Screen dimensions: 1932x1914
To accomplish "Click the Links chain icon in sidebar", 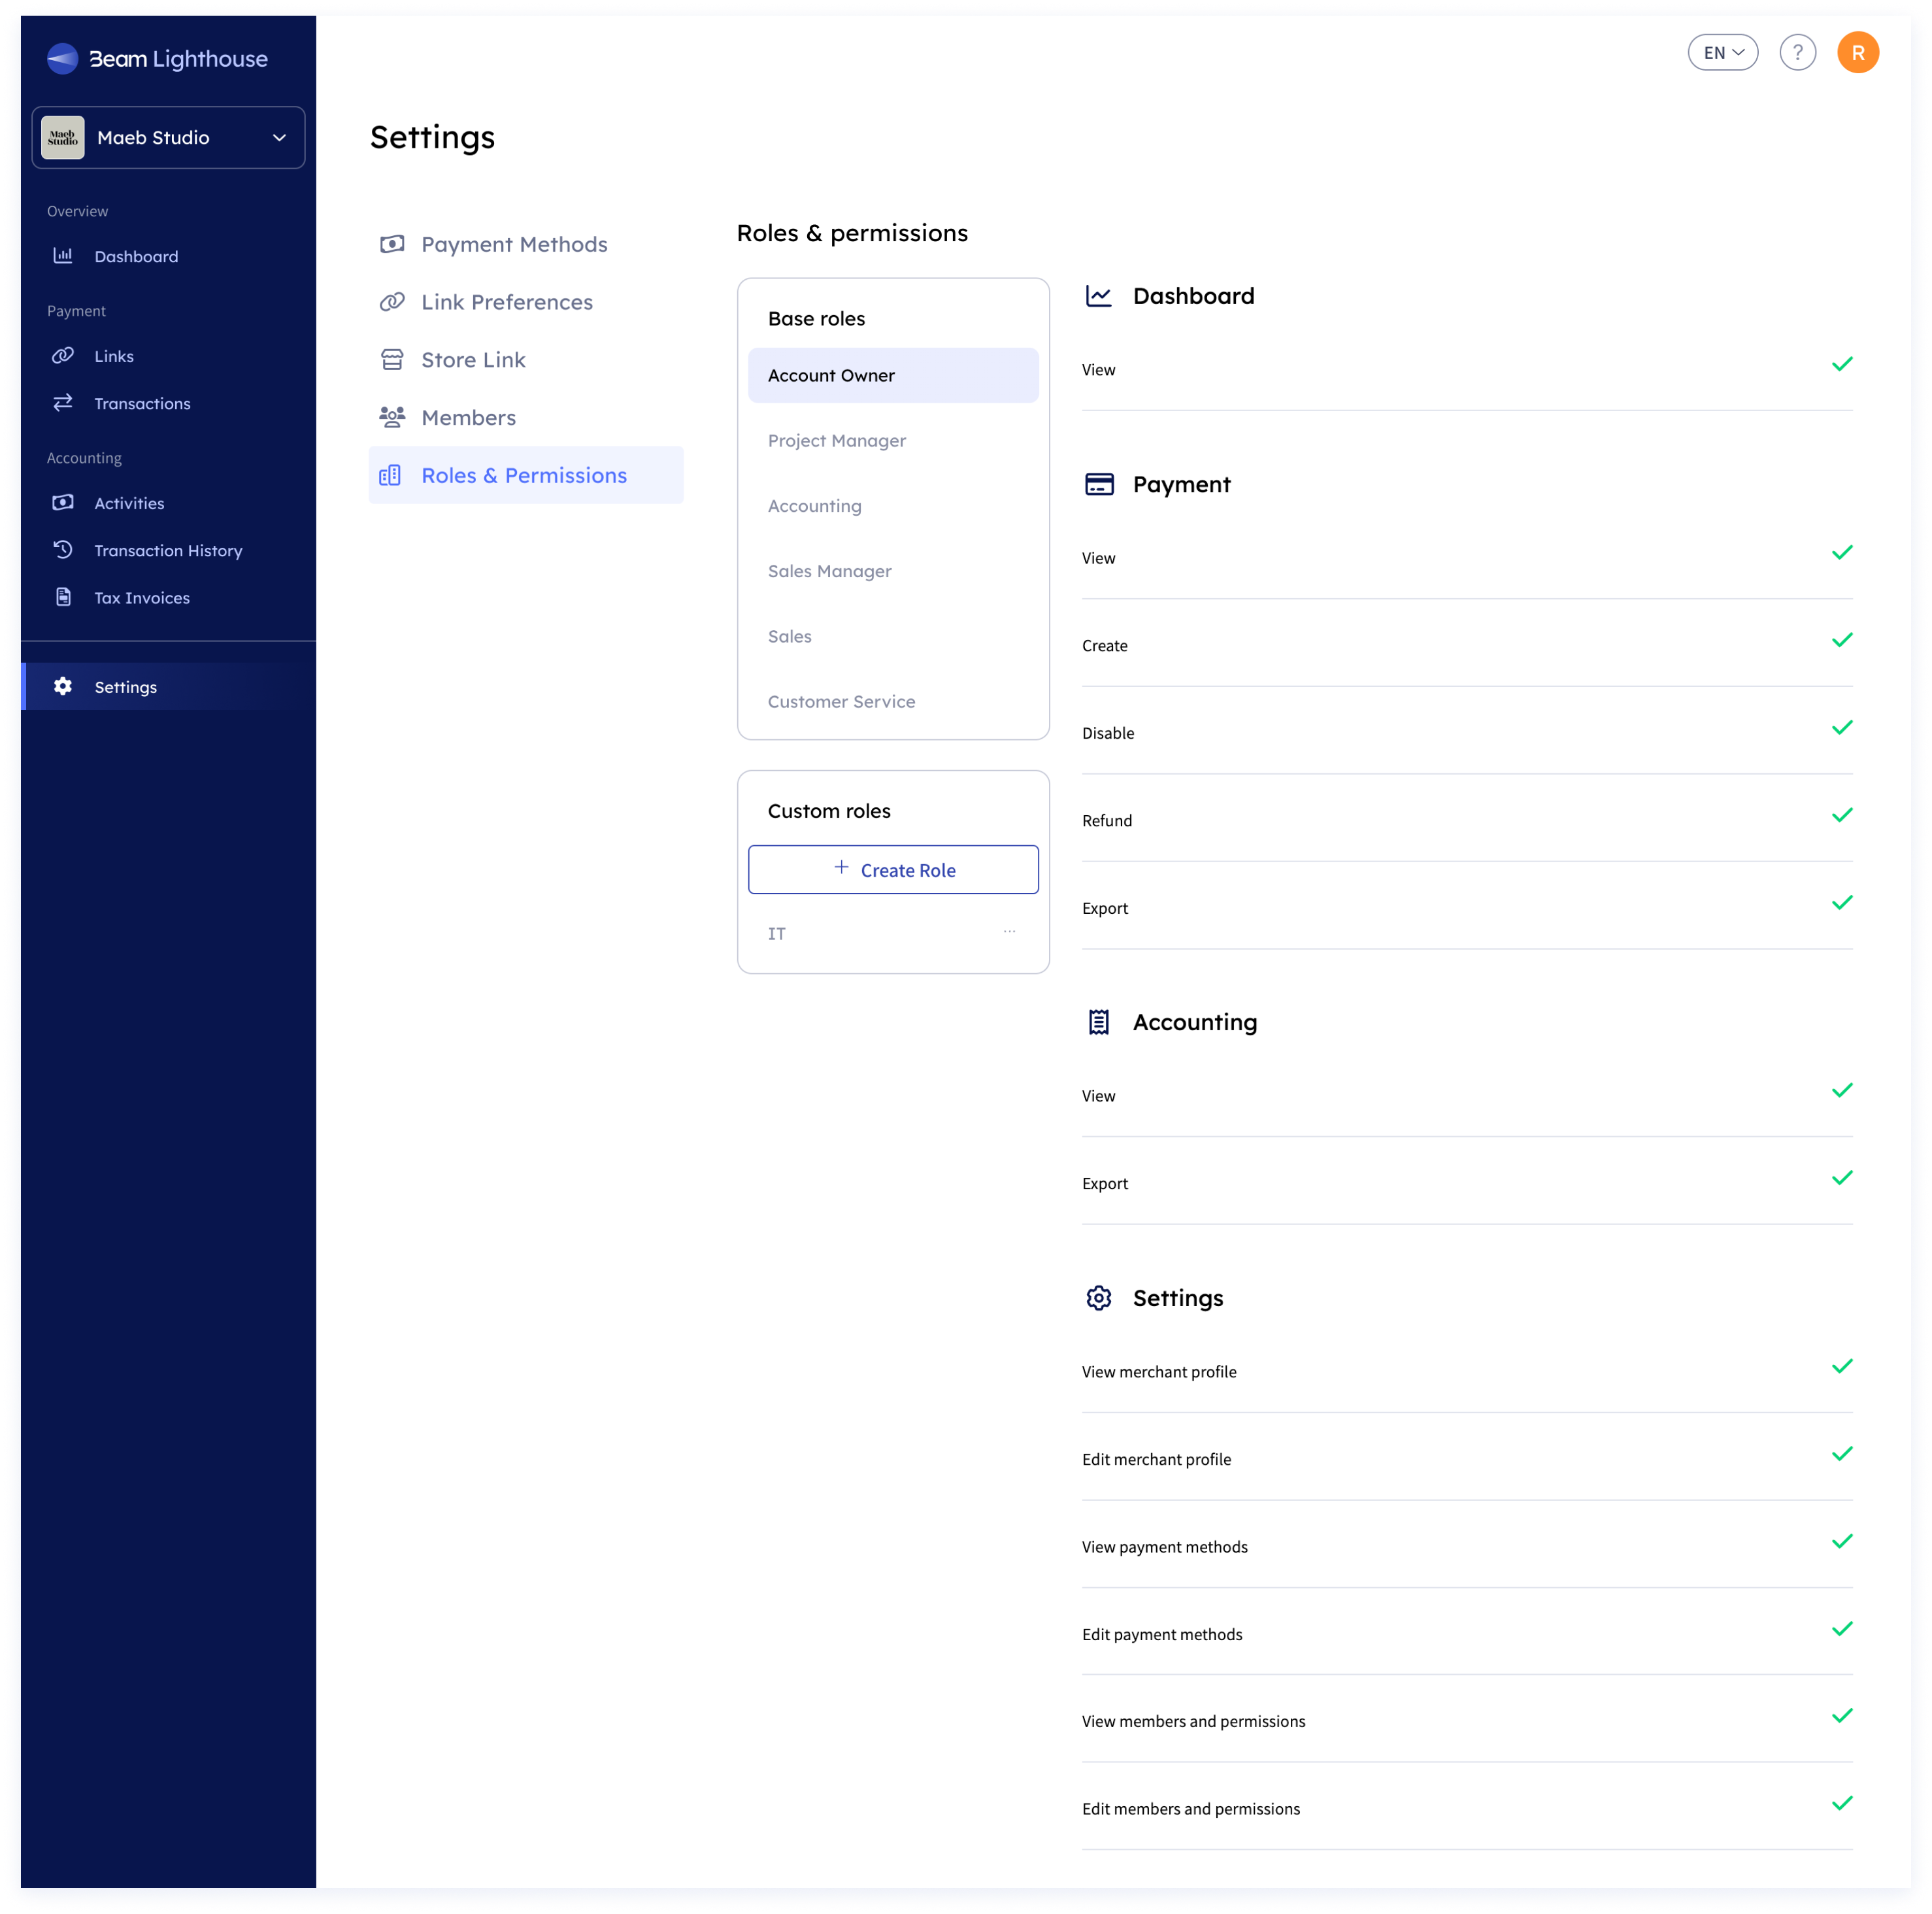I will coord(63,356).
